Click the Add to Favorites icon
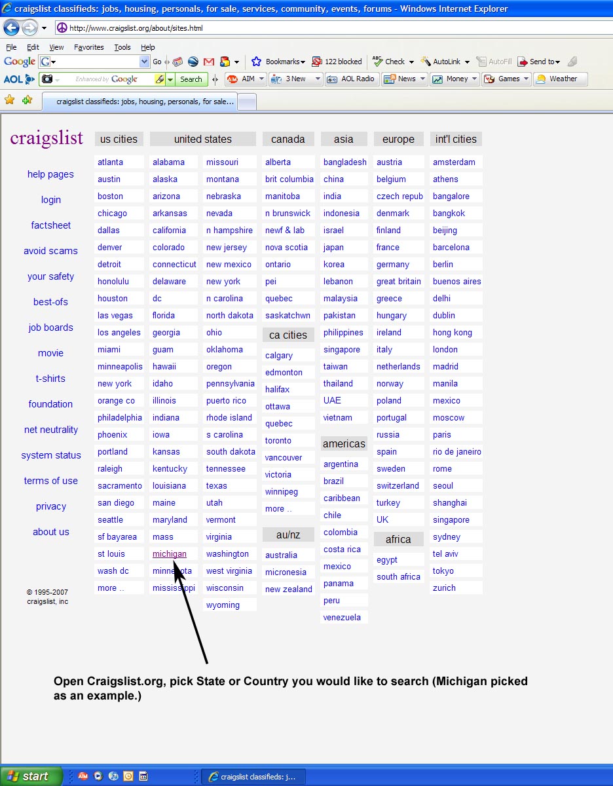 point(27,100)
